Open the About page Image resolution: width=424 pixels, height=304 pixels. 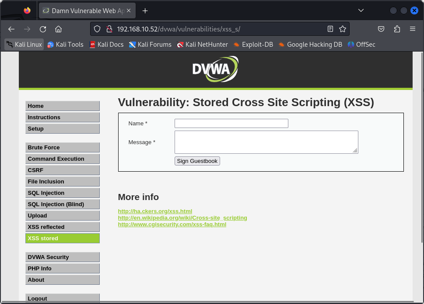coord(63,280)
